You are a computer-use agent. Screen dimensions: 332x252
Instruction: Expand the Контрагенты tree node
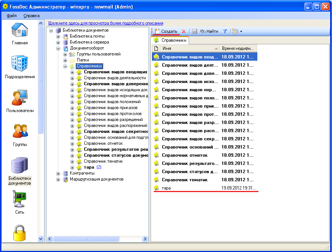(58, 173)
